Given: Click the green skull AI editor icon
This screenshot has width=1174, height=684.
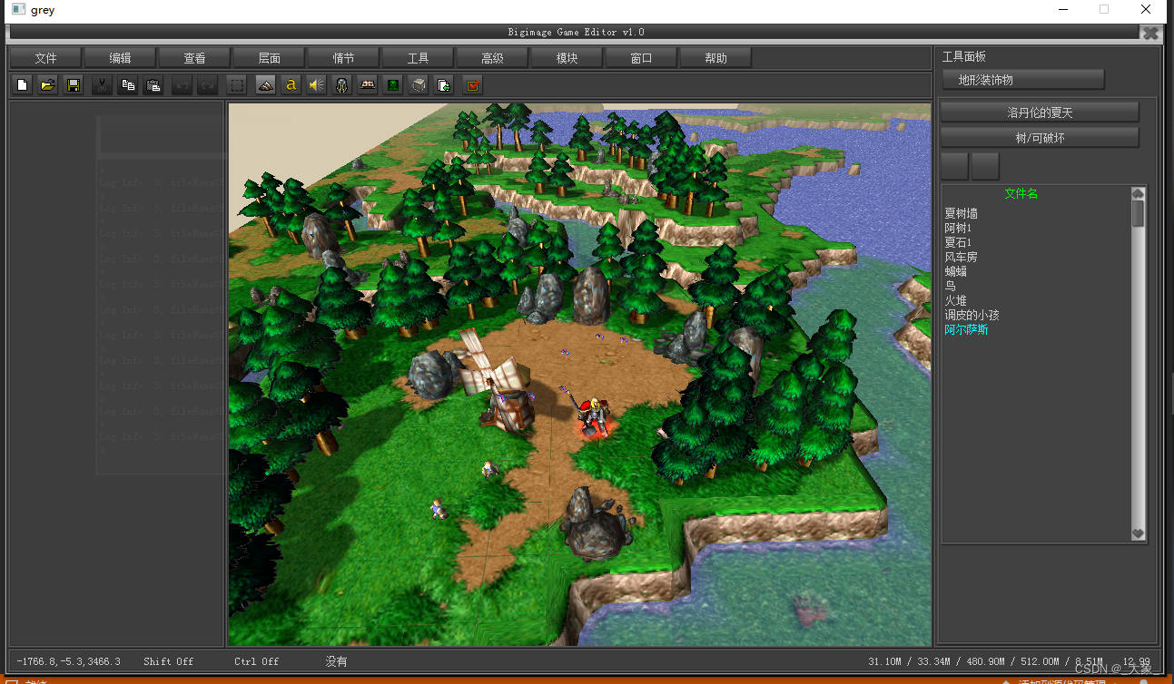Looking at the screenshot, I should (x=392, y=85).
